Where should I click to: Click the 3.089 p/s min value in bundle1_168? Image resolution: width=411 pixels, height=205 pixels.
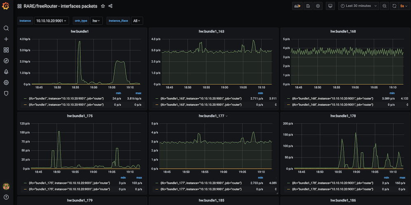pos(388,98)
